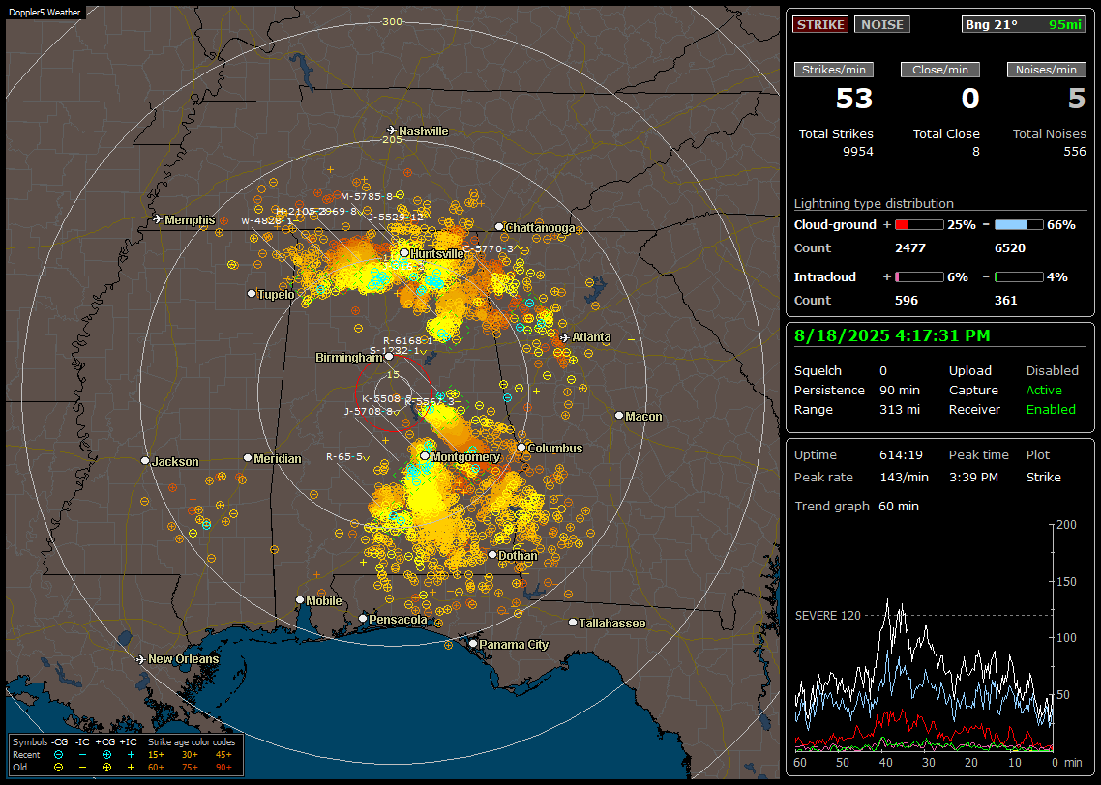Click the Total Noises count 556

point(1074,152)
